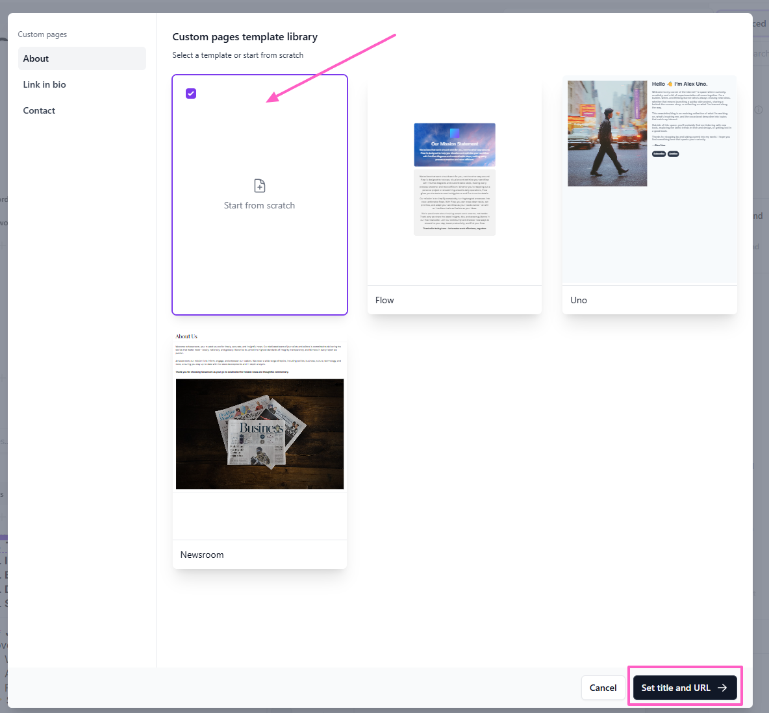
Task: Click the About Us heading in Newsroom preview
Action: [186, 336]
